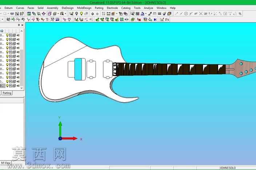
Task: Open the Faces menu
Action: click(31, 8)
